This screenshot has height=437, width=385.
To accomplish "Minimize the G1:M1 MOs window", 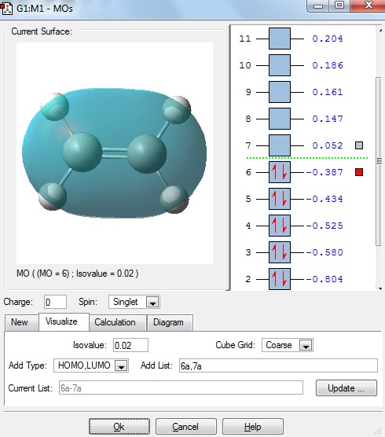I will [x=318, y=6].
